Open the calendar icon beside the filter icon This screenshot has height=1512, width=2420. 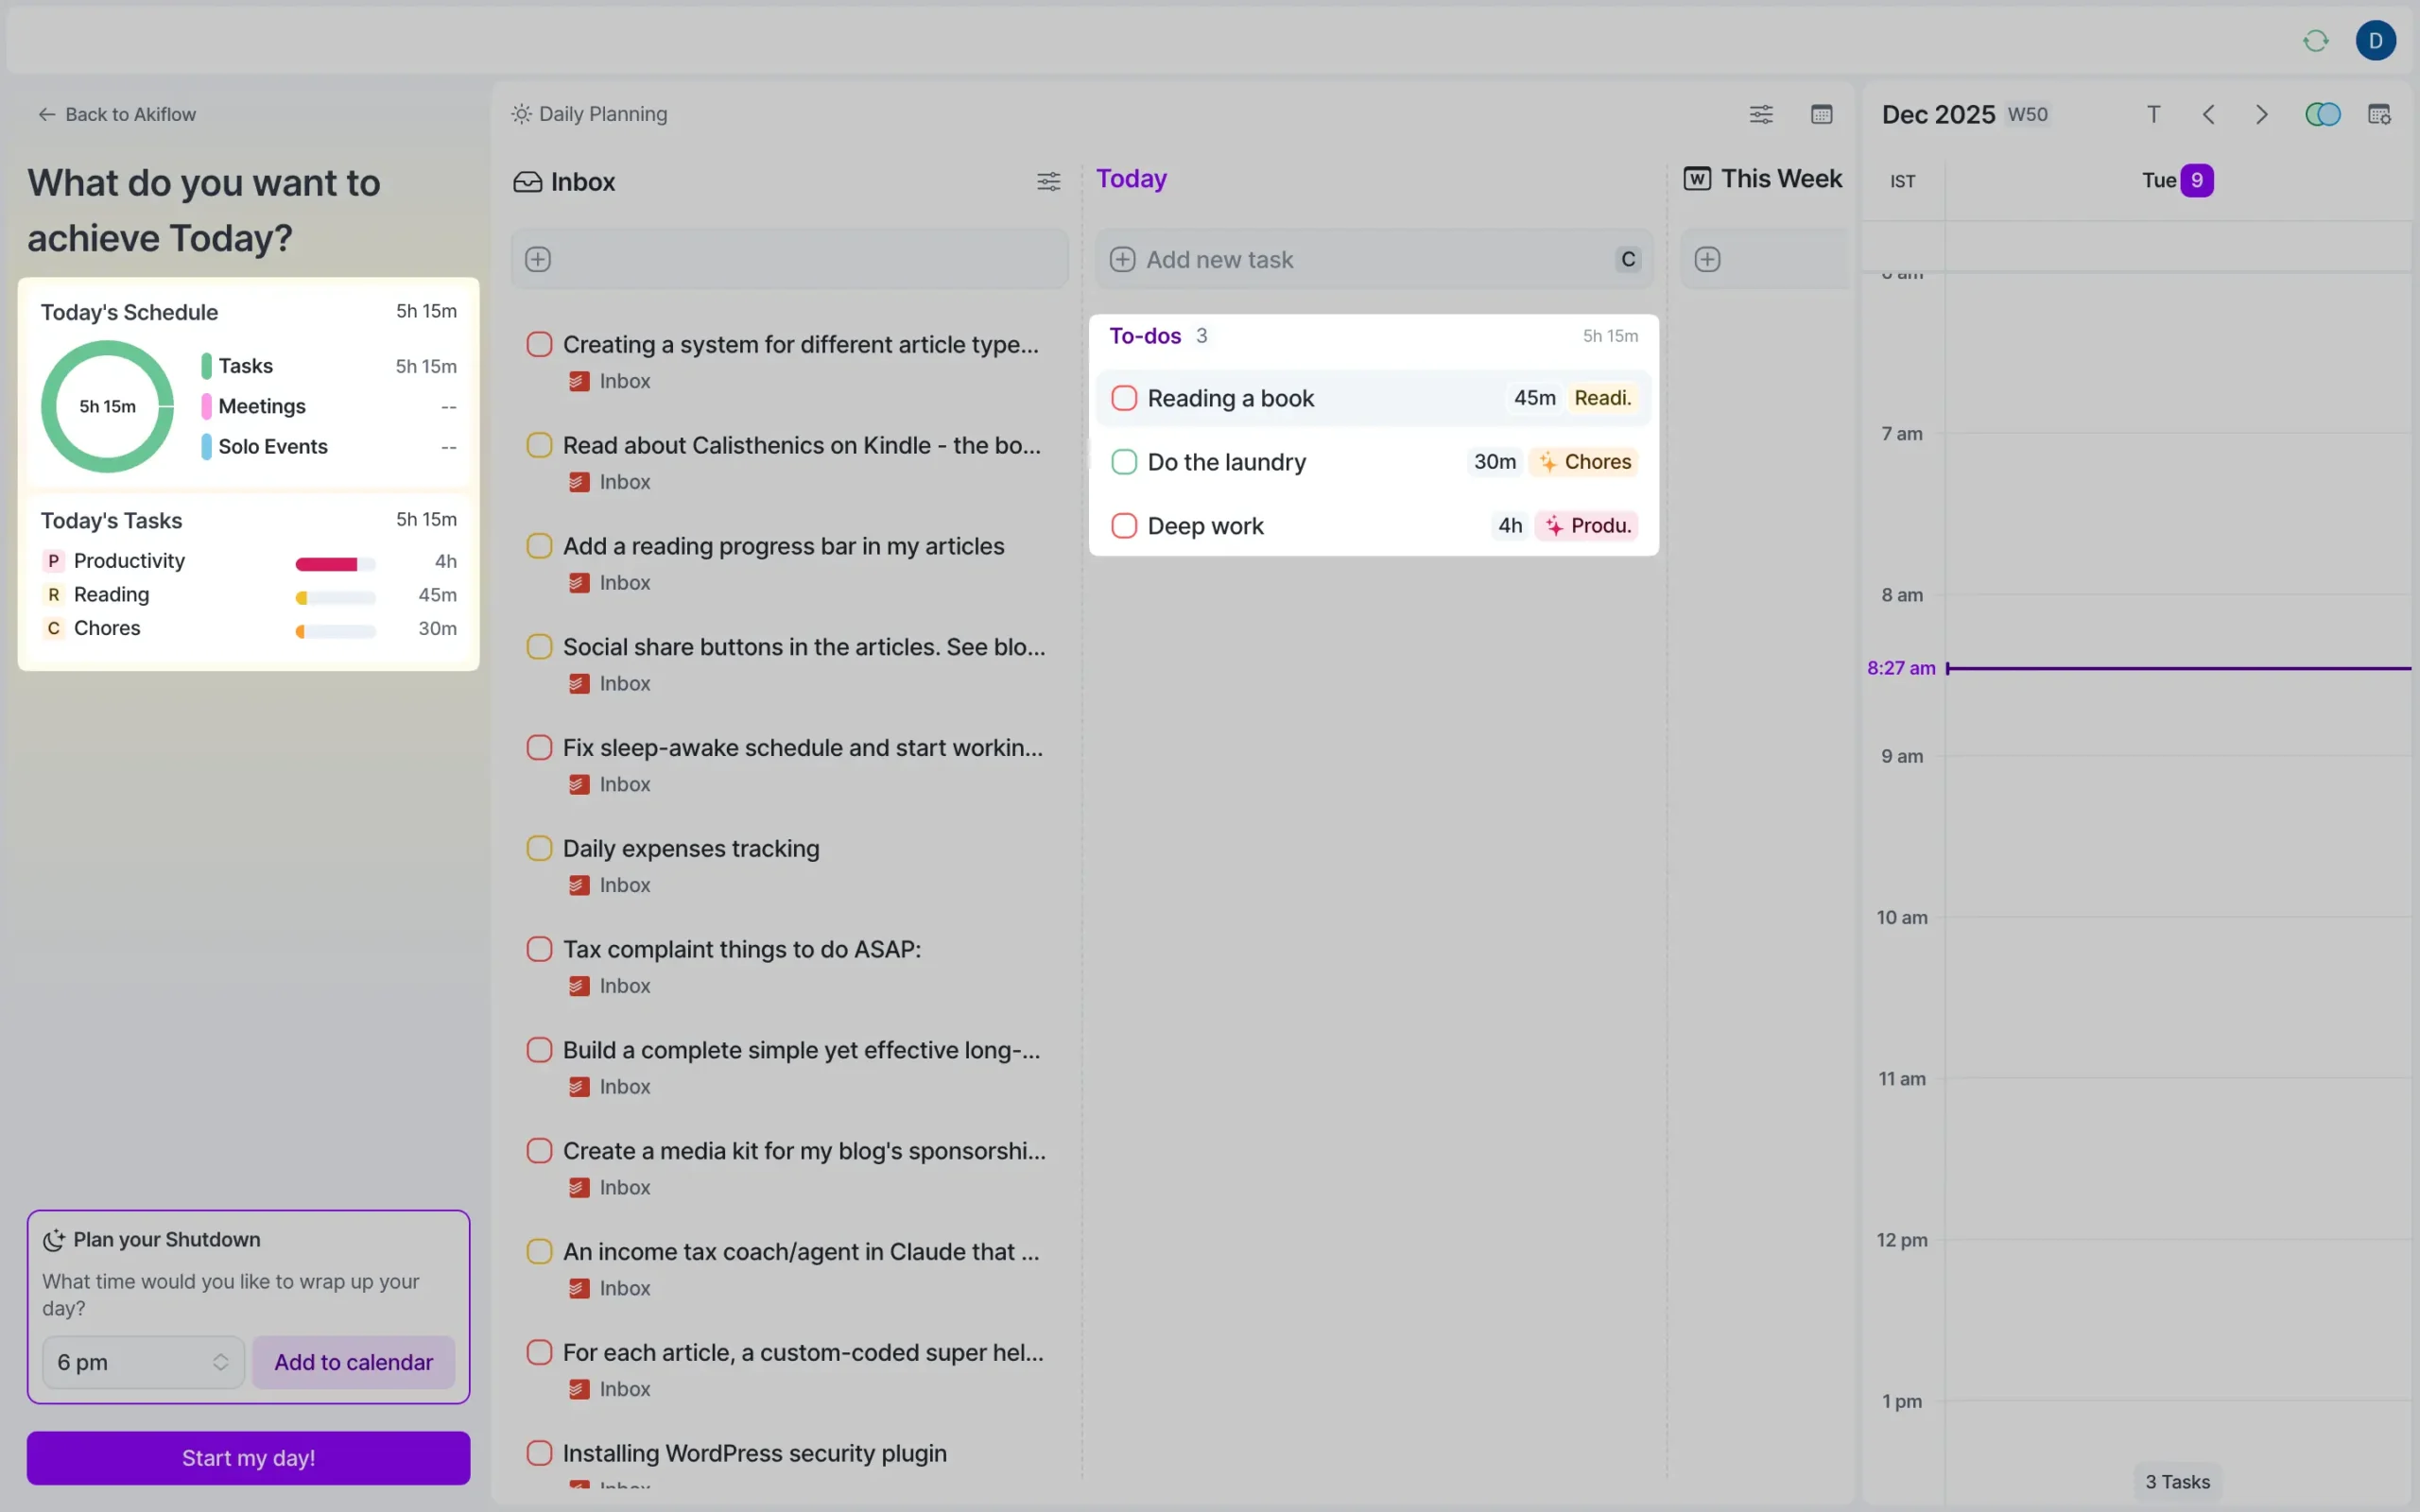pos(1821,114)
